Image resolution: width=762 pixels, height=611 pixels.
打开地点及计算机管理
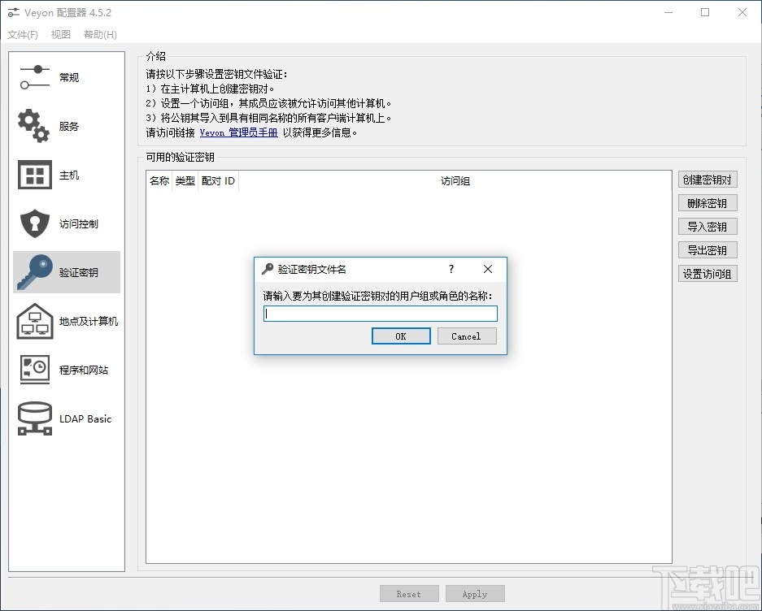[66, 321]
